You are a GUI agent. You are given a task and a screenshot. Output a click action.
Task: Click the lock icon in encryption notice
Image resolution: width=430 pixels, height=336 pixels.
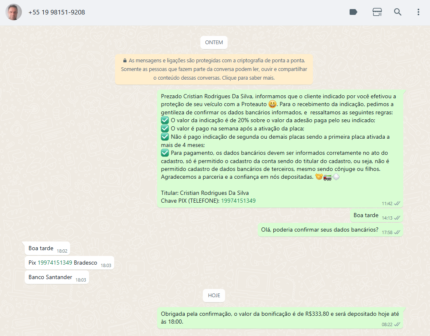125,60
